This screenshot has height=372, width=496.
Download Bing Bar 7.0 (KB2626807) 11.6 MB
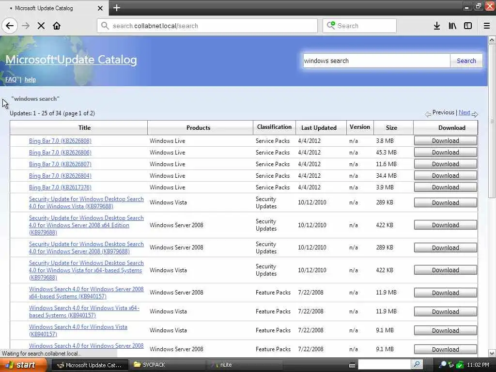coord(446,164)
